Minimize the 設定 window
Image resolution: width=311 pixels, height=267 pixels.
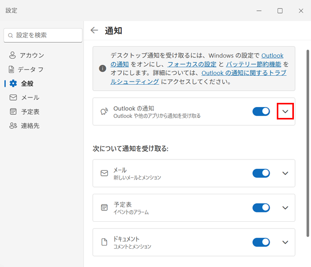pyautogui.click(x=259, y=11)
